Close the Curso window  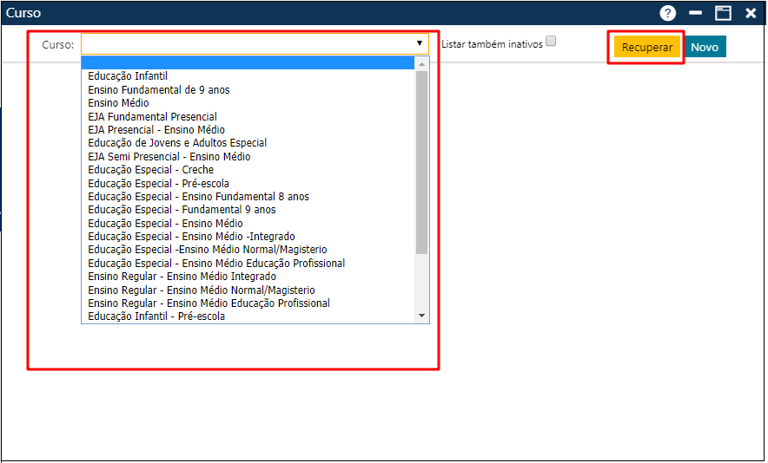751,13
